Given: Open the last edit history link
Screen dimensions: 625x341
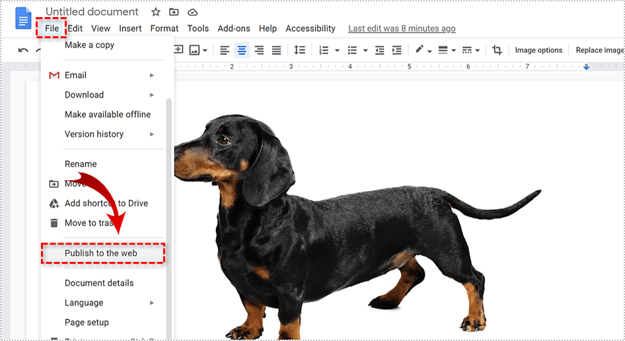Looking at the screenshot, I should (x=402, y=28).
